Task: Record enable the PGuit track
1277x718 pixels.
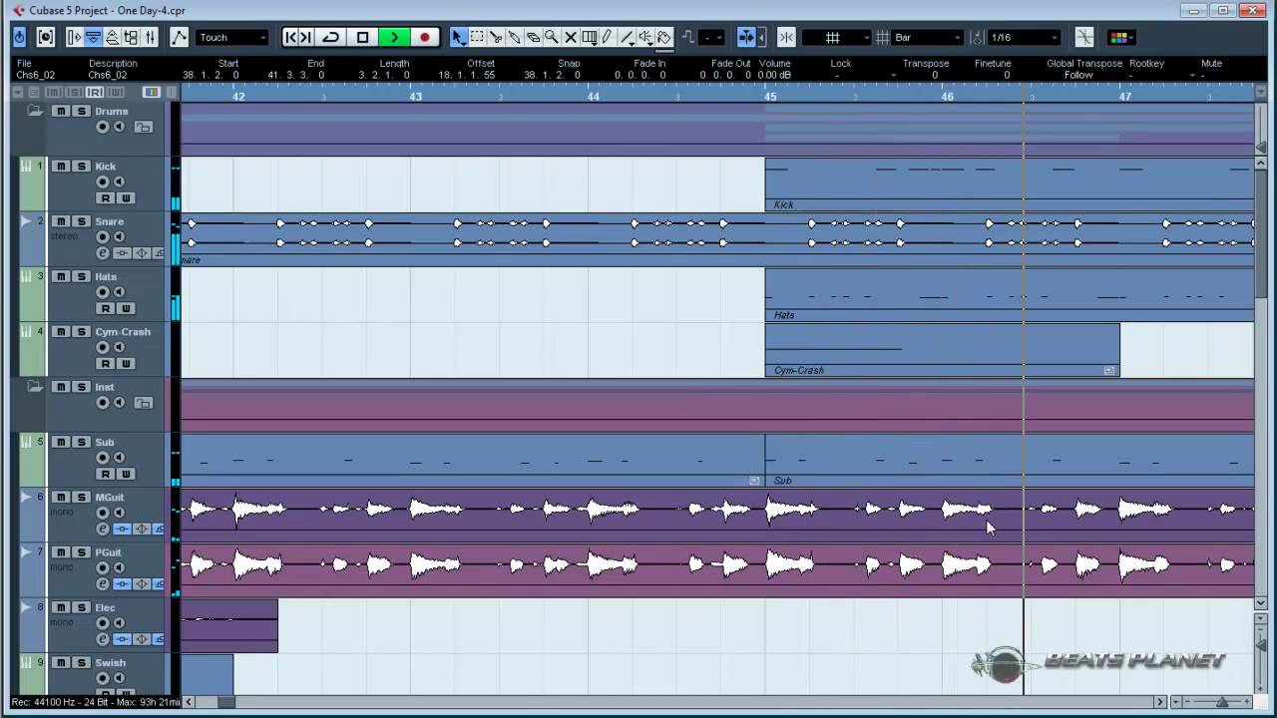Action: click(x=103, y=568)
